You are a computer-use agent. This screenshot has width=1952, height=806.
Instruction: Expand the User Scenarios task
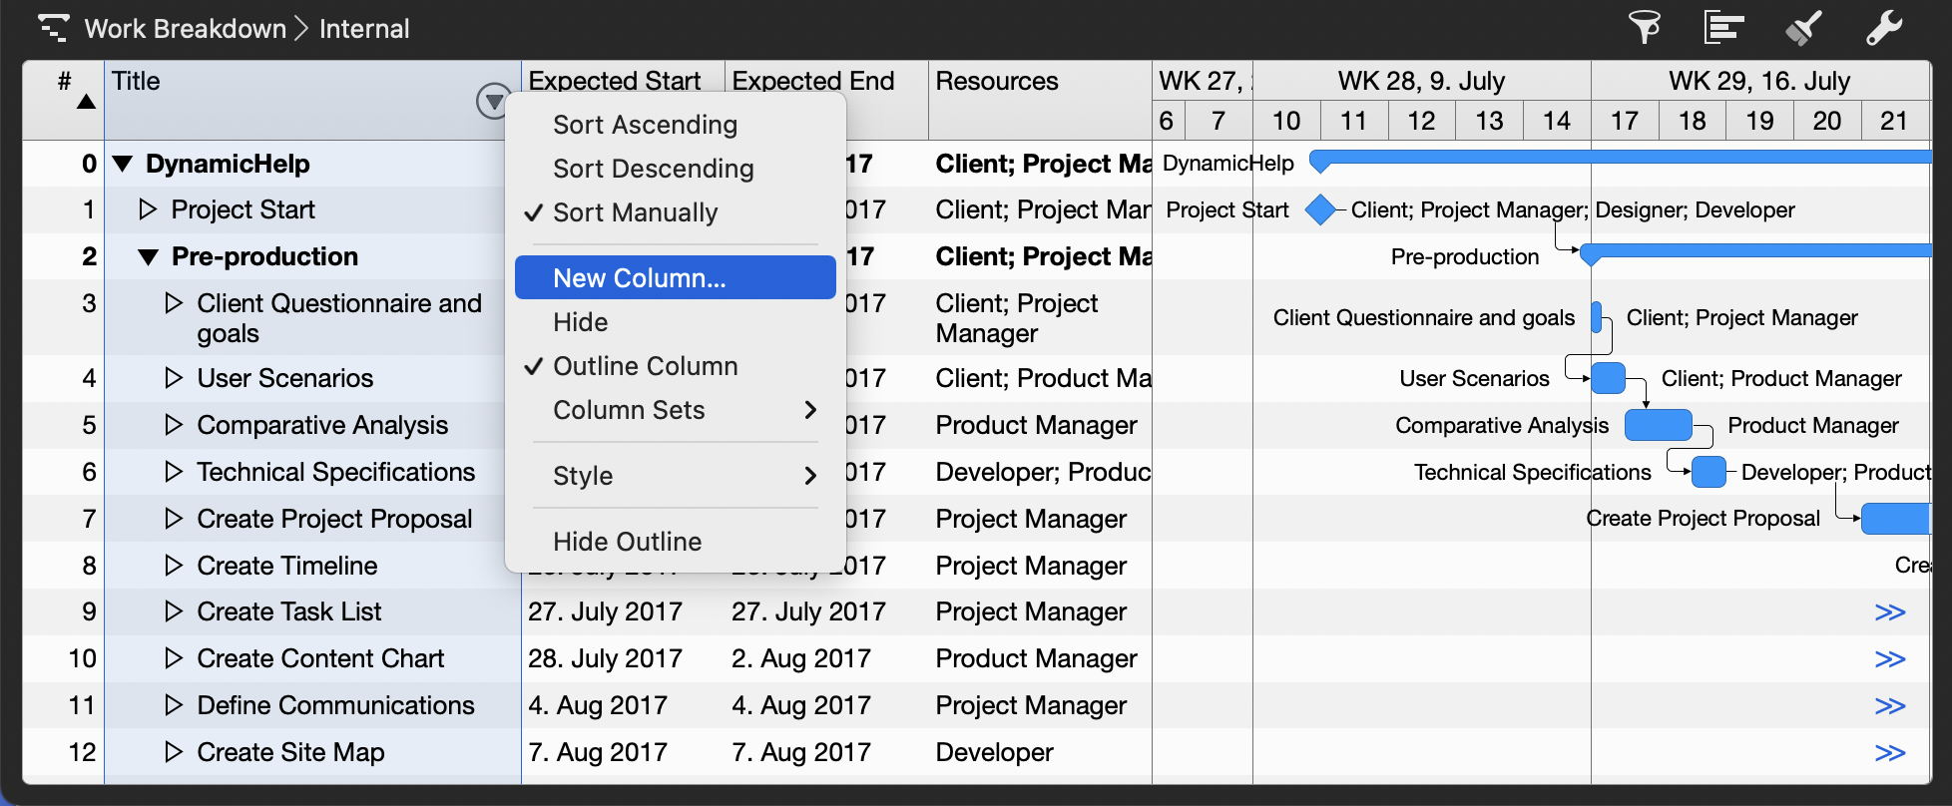point(174,378)
